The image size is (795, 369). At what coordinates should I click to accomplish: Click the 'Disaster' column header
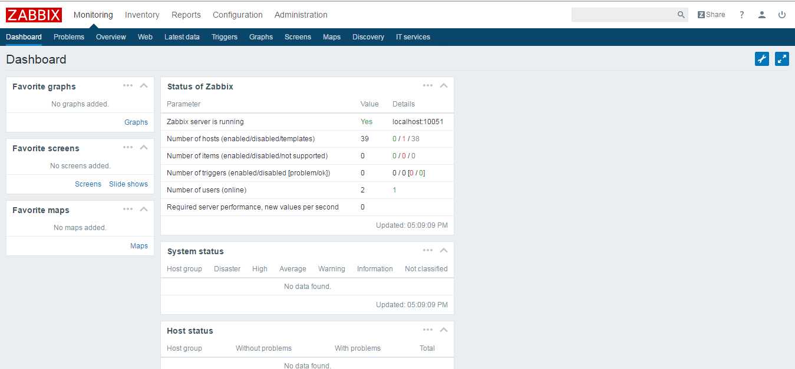227,269
